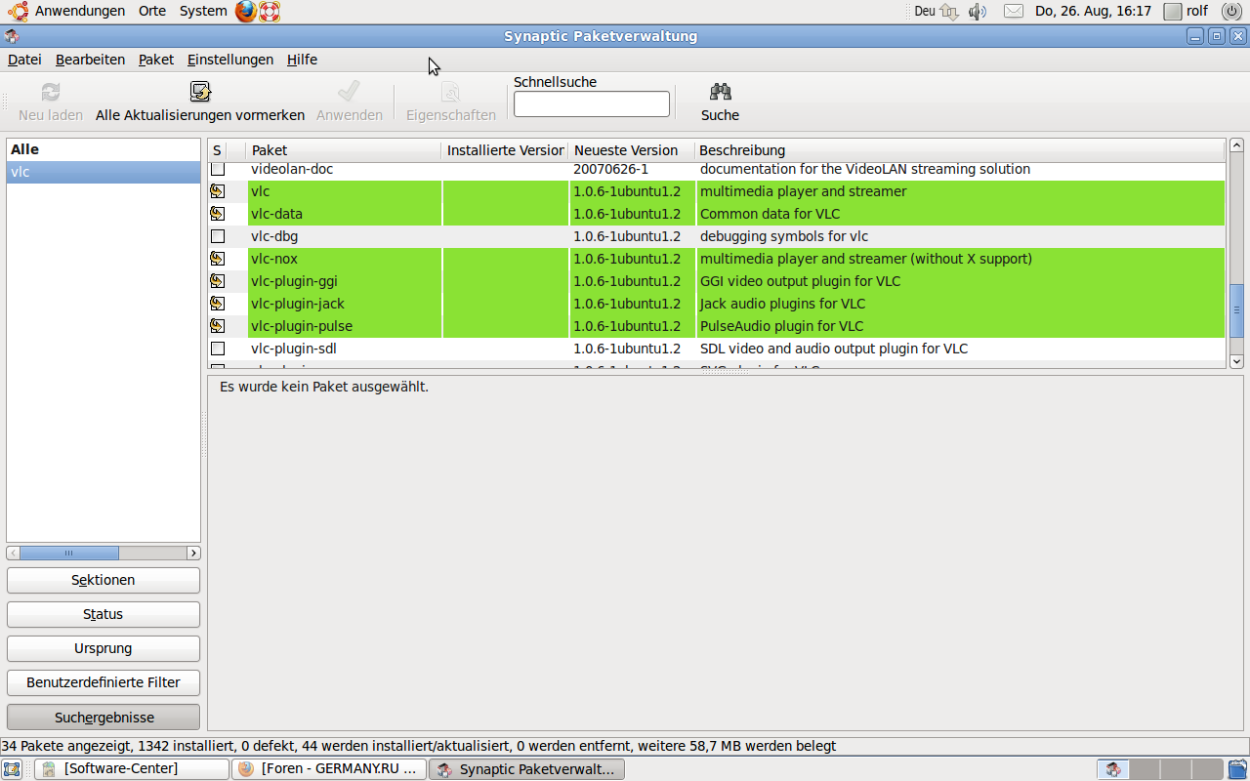Click the show desktop icon in taskbar
Screen dimensions: 1250x781
tap(12, 769)
